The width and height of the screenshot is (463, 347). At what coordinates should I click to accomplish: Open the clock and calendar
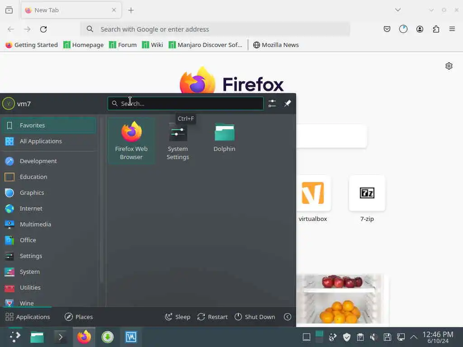pyautogui.click(x=438, y=337)
